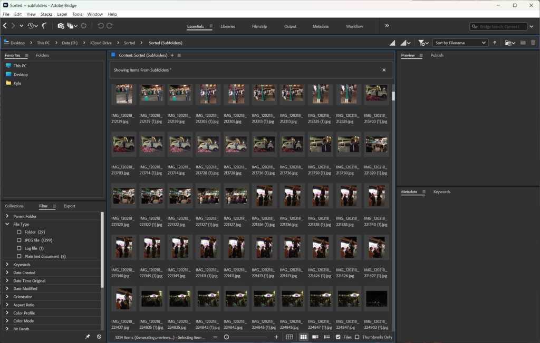Expand the Keywords filter section

[x=7, y=265]
